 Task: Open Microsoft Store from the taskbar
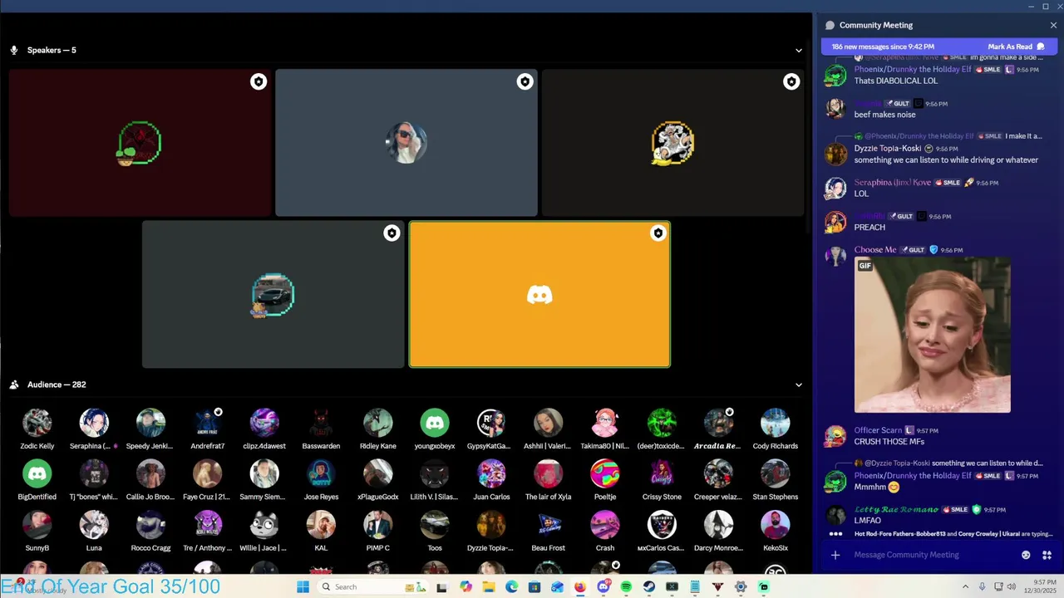tap(534, 586)
